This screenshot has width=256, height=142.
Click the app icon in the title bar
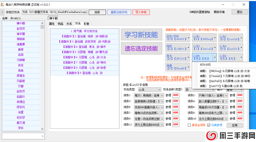3,4
